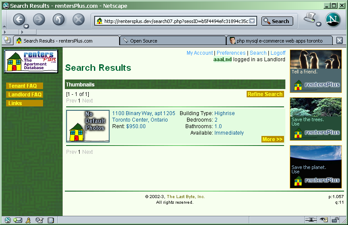Click the More >> button on listing
This screenshot has width=348, height=225.
[x=272, y=139]
